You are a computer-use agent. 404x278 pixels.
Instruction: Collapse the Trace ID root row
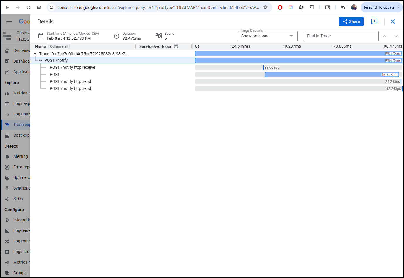click(x=35, y=54)
